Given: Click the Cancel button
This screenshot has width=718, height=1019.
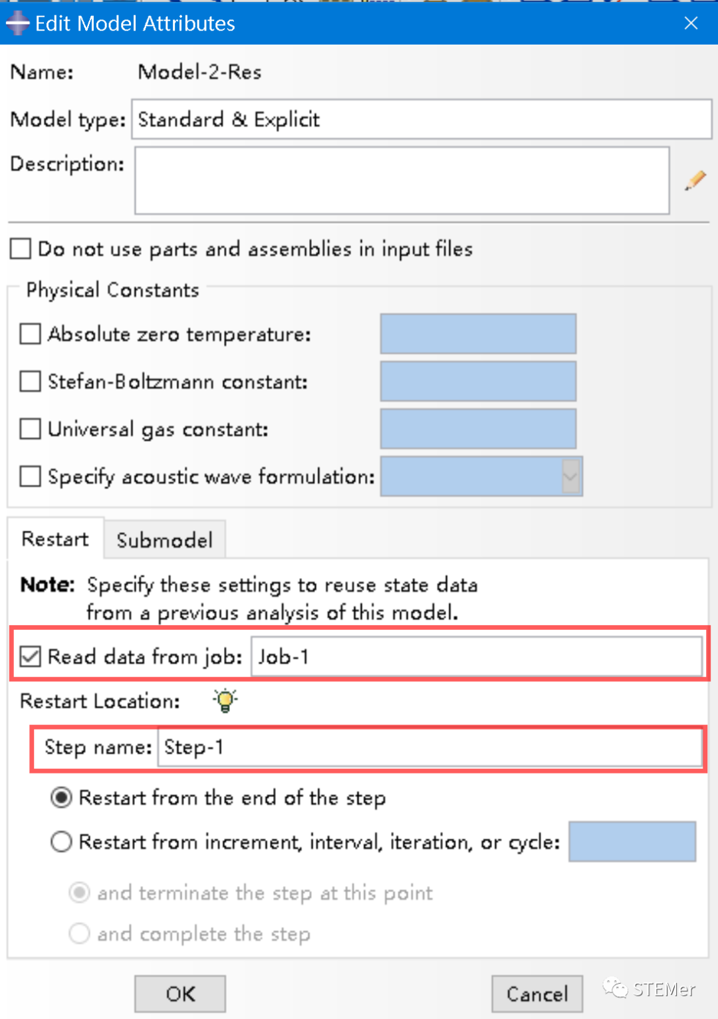Looking at the screenshot, I should pyautogui.click(x=537, y=994).
